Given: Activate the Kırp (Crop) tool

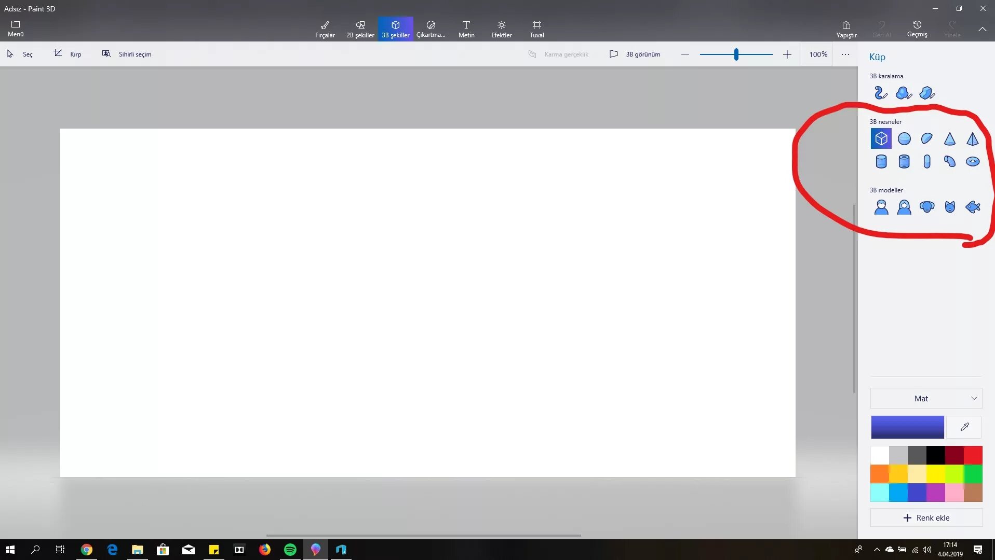Looking at the screenshot, I should pos(68,54).
